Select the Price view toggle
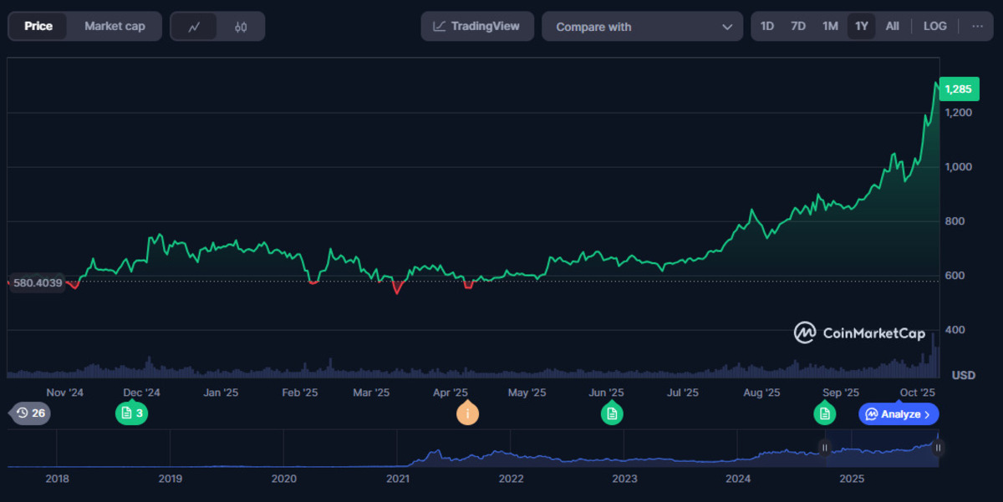The width and height of the screenshot is (1003, 502). pos(38,26)
